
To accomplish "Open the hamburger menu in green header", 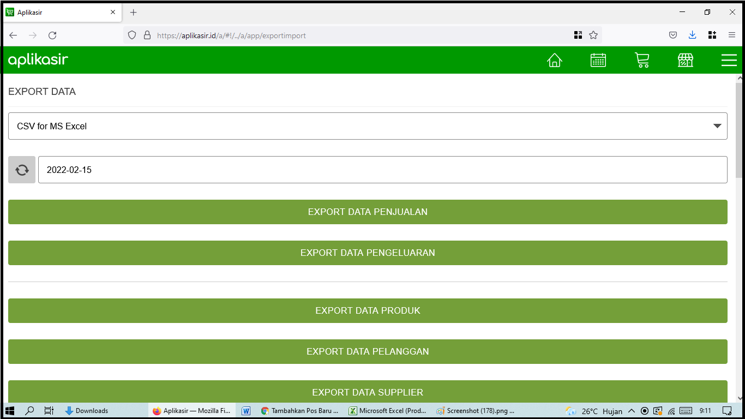I will click(729, 60).
